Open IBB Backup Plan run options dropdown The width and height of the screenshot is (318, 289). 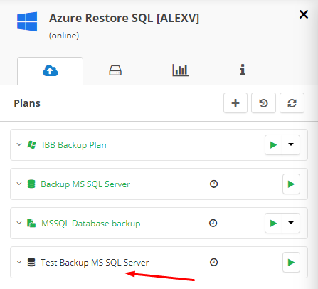point(291,144)
